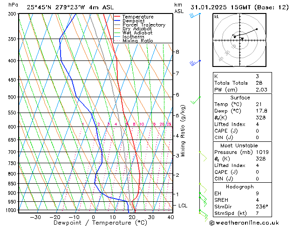Click the LCL marker label
The height and width of the screenshot is (226, 293).
pos(183,206)
